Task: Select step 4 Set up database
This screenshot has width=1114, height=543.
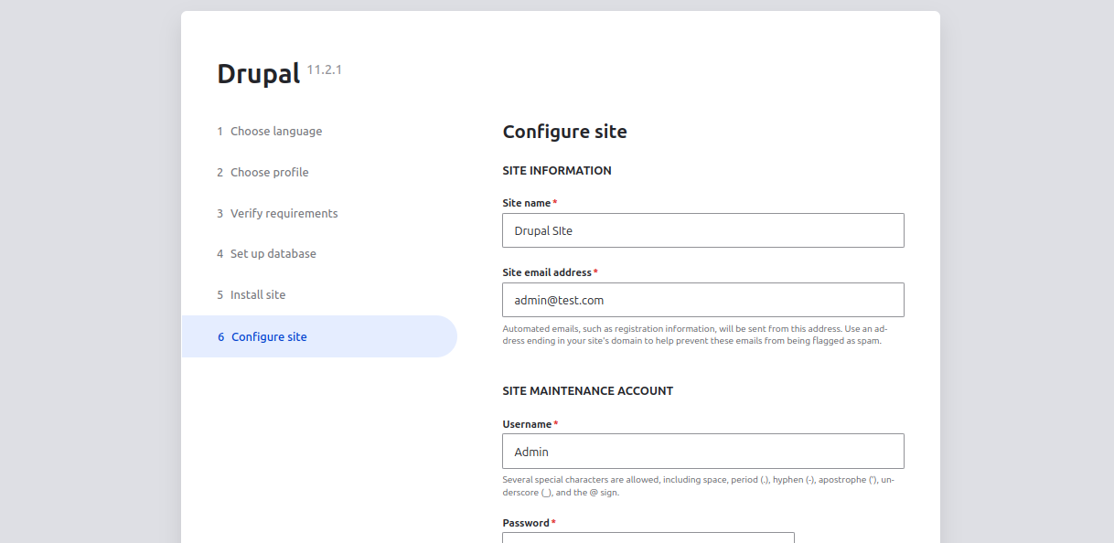Action: [x=266, y=253]
